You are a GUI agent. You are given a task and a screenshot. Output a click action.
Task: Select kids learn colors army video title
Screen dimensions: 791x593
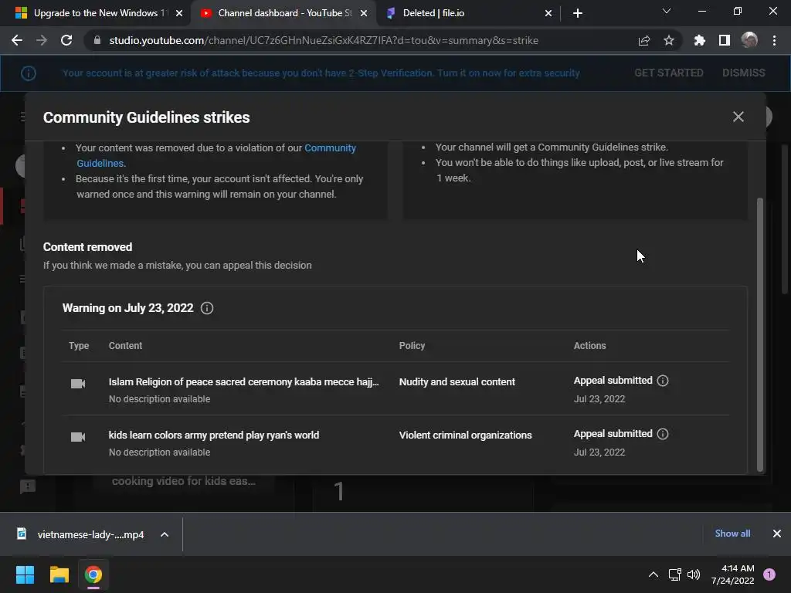pos(214,435)
